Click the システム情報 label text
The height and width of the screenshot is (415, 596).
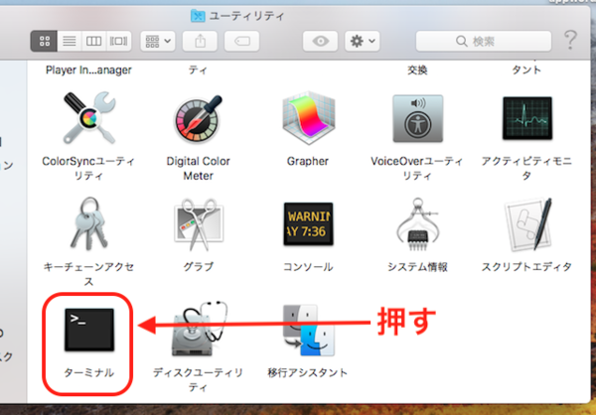coord(417,267)
